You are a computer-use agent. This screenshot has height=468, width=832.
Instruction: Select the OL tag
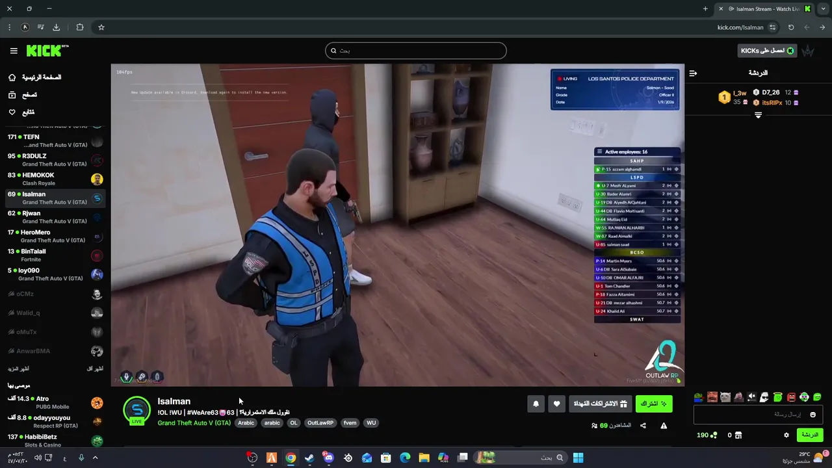tap(293, 423)
